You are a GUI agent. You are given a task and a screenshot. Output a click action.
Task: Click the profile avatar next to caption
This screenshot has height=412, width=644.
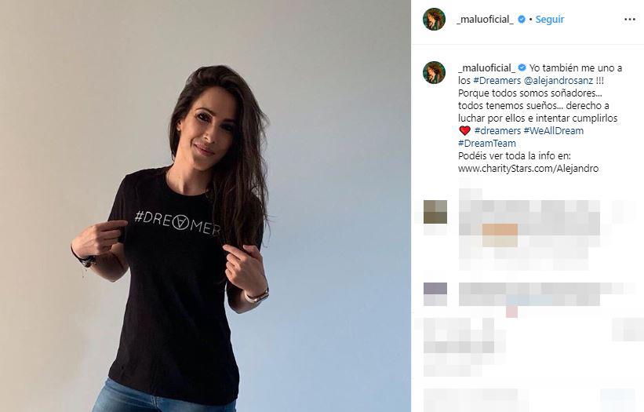tap(434, 72)
